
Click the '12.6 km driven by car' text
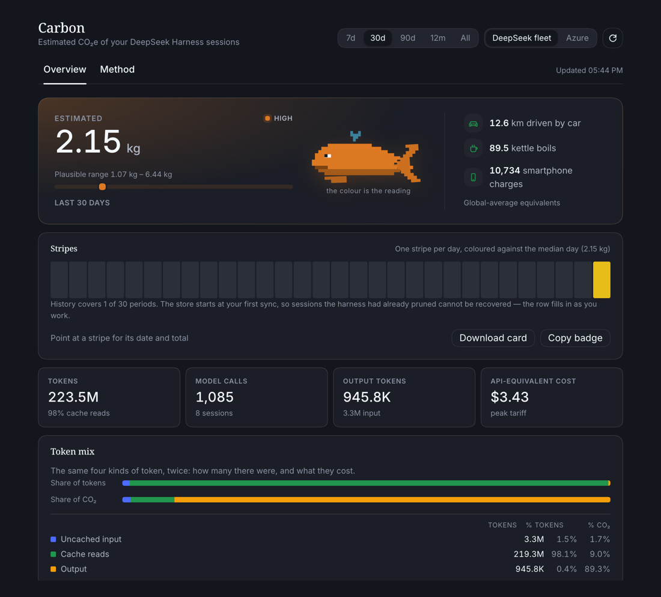(x=535, y=123)
